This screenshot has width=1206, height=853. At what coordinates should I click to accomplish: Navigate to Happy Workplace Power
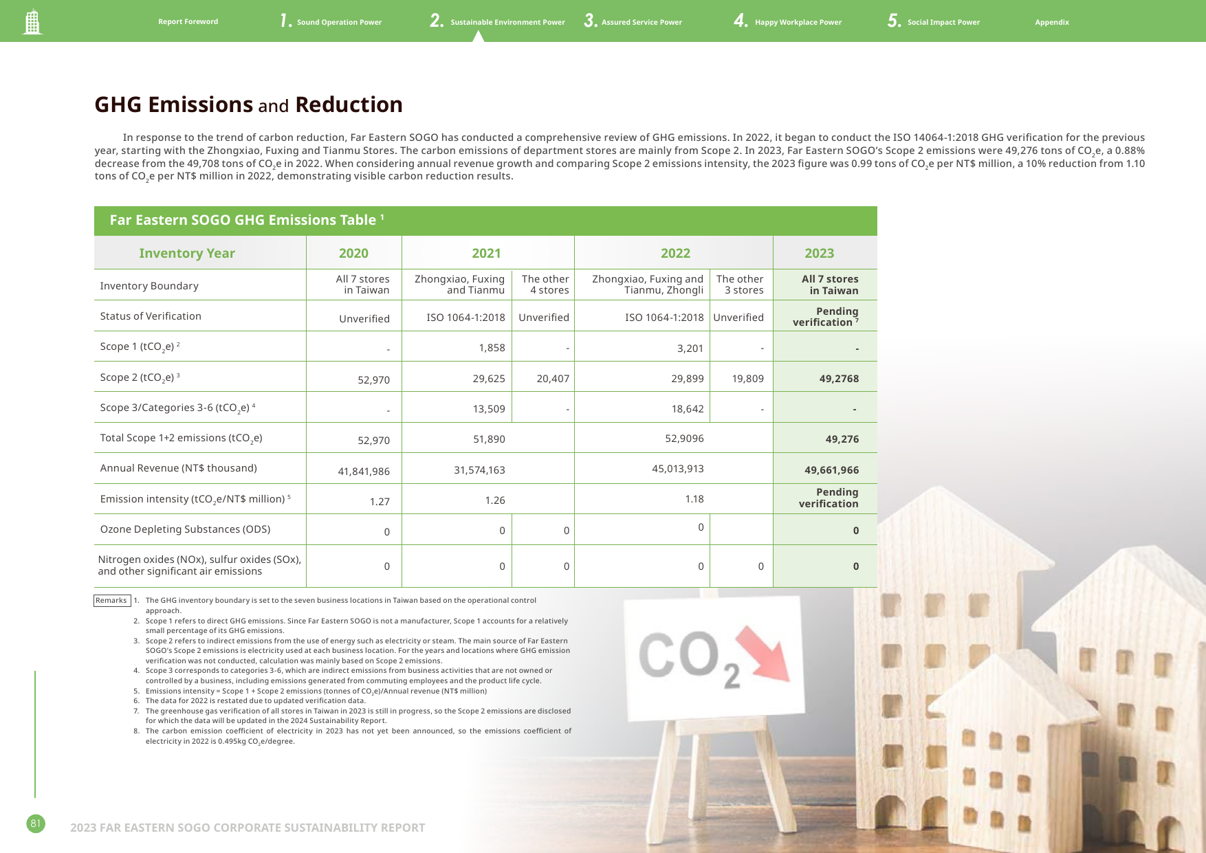(x=788, y=21)
